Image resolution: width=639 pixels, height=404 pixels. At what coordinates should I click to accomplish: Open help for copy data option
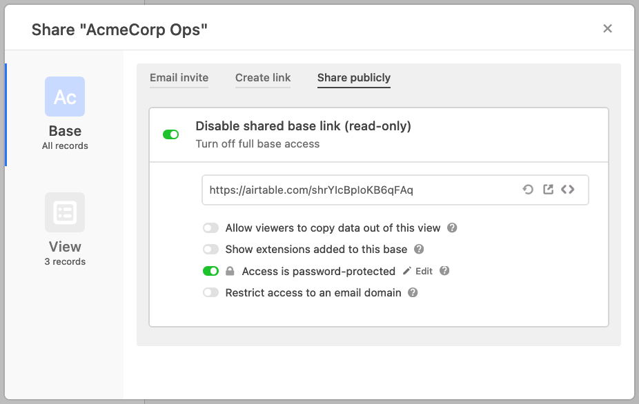click(x=452, y=228)
